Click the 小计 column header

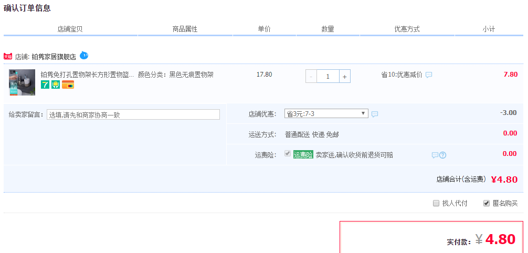click(x=489, y=29)
